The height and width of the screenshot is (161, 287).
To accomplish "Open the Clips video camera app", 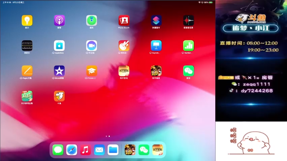I will [x=91, y=46].
